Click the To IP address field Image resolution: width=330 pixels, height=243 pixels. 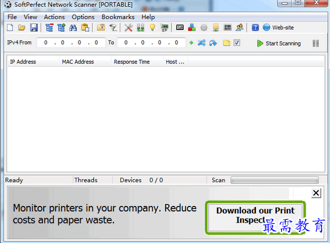[151, 43]
